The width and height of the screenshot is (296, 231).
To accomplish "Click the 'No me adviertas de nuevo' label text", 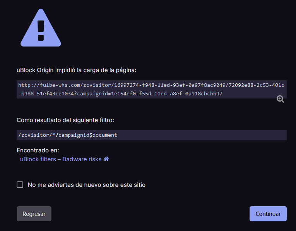I will [86, 185].
